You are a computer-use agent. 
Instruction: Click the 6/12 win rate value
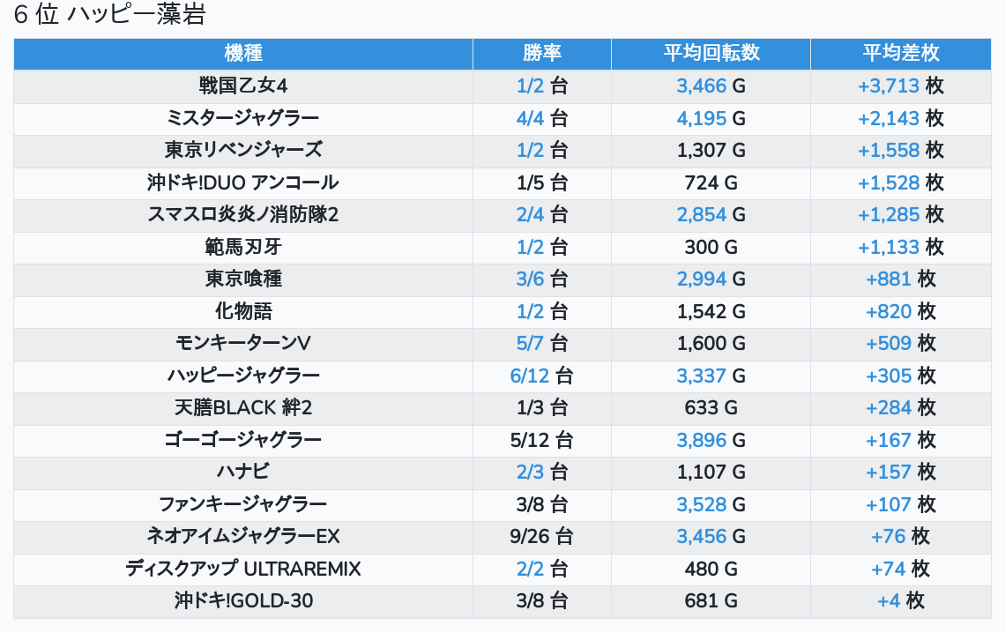[x=529, y=376]
